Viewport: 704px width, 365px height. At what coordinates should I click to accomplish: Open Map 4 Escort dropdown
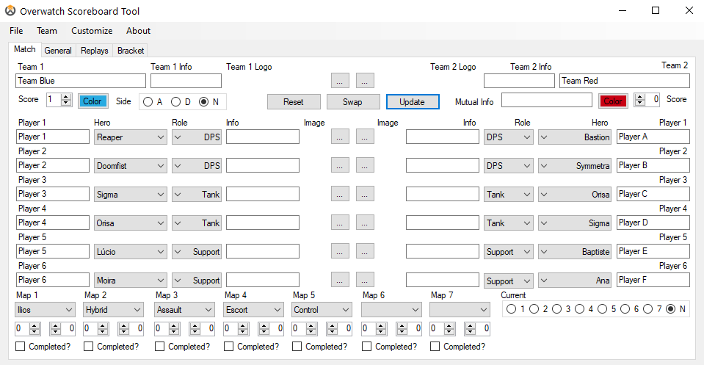(253, 310)
